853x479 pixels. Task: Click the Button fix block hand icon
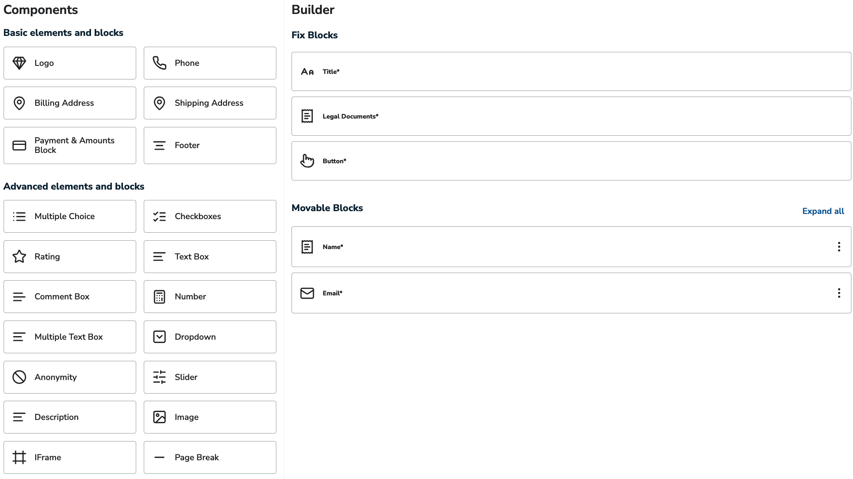(x=307, y=161)
